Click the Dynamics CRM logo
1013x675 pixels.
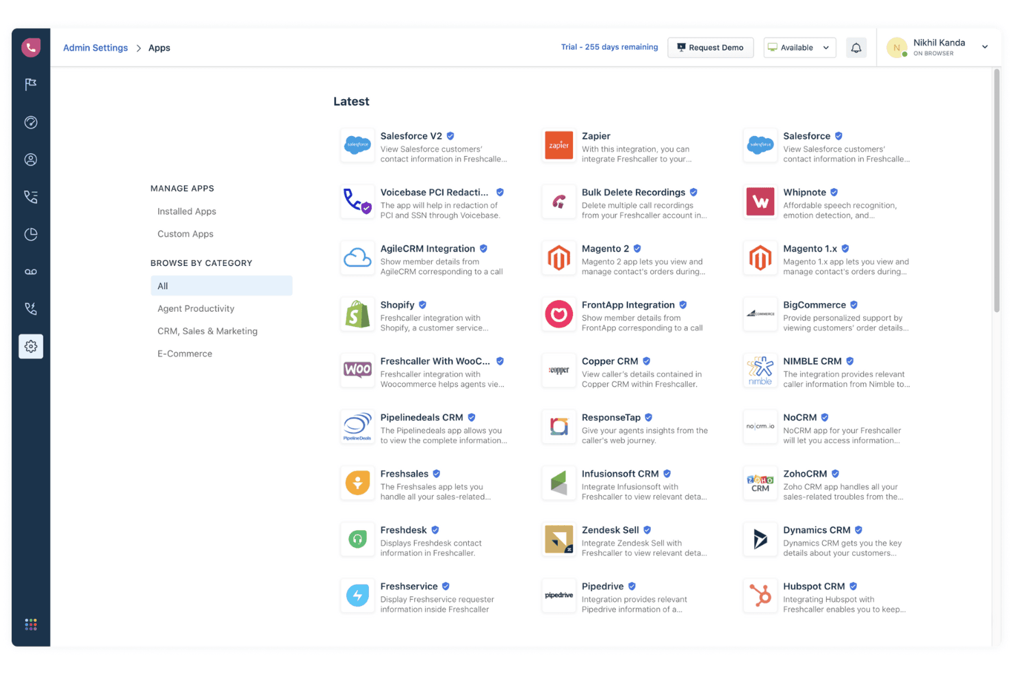(x=760, y=539)
